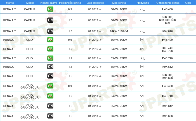Click the ON diesel icon in the Captur 81kW row
The height and width of the screenshot is (121, 196).
pyautogui.click(x=50, y=31)
